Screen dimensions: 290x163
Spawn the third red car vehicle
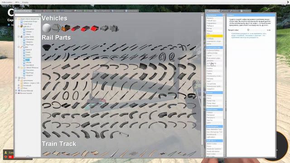tap(95, 28)
